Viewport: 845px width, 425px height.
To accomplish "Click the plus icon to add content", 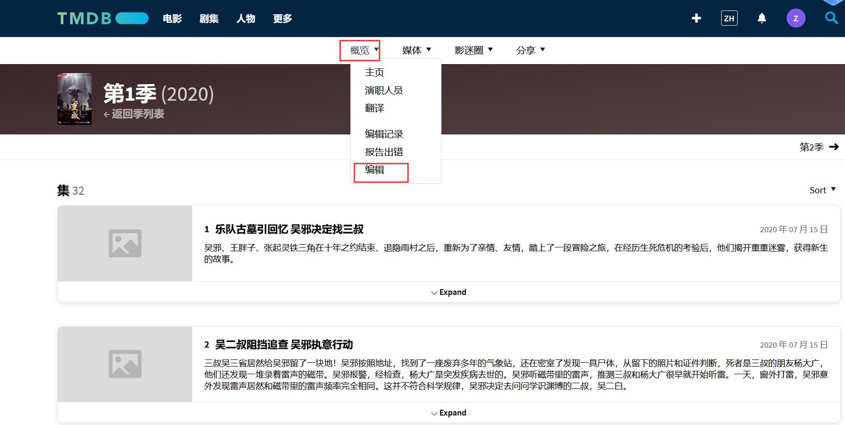I will [696, 18].
